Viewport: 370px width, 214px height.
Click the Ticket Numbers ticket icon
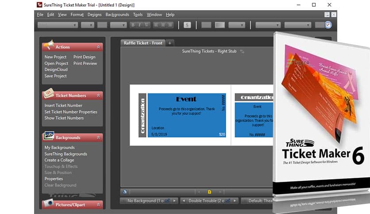click(49, 93)
